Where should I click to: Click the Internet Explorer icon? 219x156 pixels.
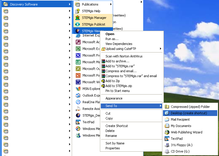point(78,35)
